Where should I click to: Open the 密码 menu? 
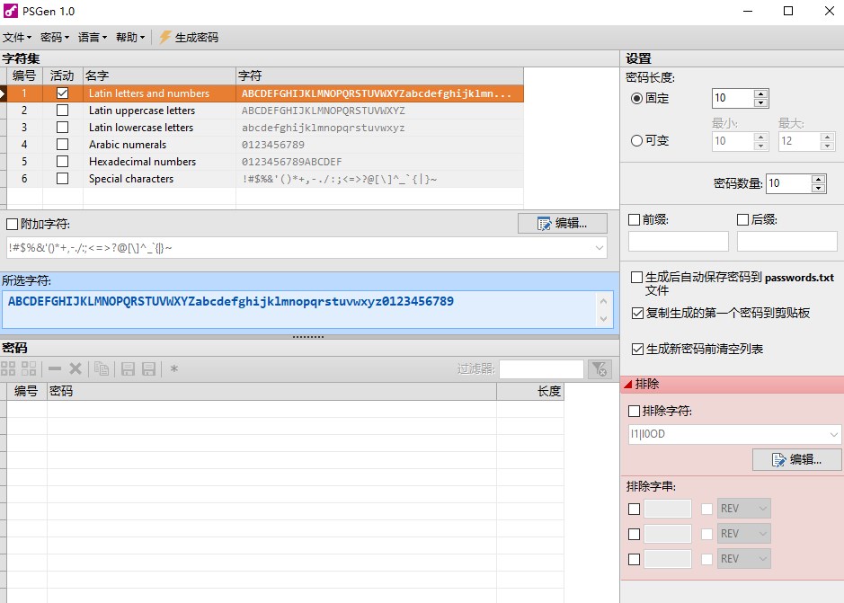[x=50, y=37]
